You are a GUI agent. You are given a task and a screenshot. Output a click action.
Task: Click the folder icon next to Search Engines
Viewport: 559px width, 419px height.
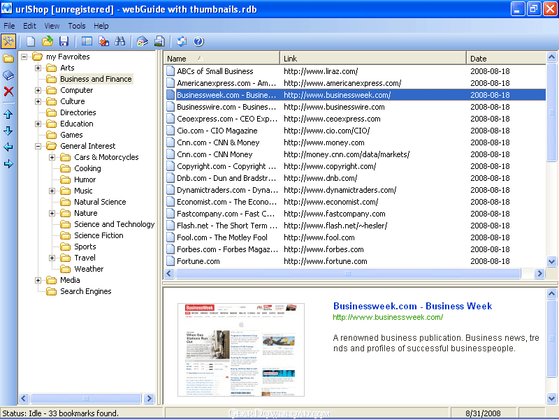[52, 291]
